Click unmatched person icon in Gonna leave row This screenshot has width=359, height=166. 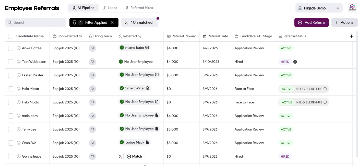coord(120,157)
